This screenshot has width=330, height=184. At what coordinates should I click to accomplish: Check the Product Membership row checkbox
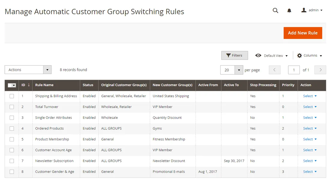tap(12, 139)
